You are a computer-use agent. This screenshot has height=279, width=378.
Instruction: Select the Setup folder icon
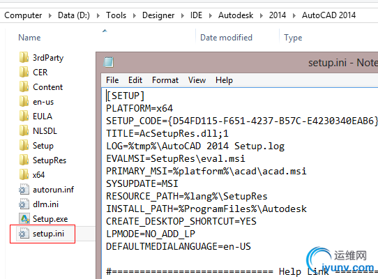(24, 145)
